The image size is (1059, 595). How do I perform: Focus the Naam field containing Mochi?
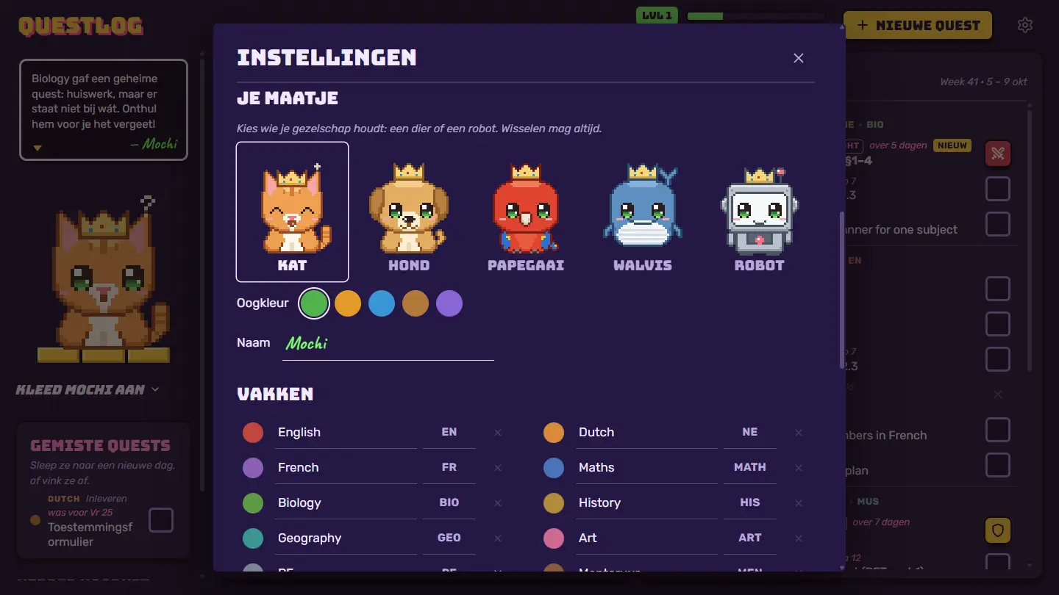(x=388, y=343)
